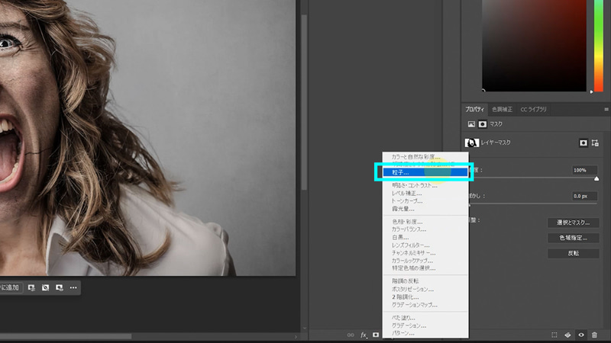Click third mask icon in contextual bar
Image resolution: width=611 pixels, height=343 pixels.
60,287
